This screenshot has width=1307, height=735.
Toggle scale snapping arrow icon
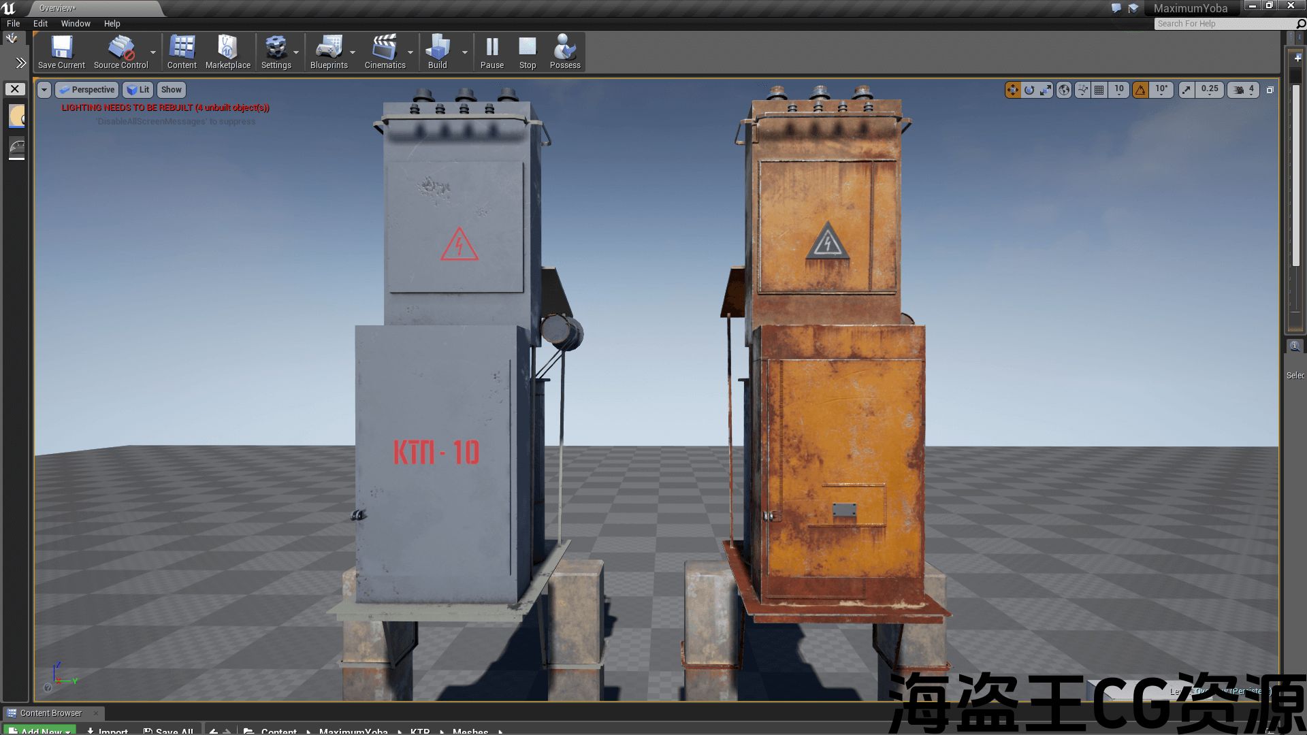(x=1187, y=90)
